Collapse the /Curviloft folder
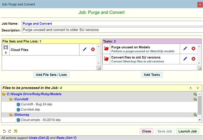 pyautogui.click(x=11, y=99)
